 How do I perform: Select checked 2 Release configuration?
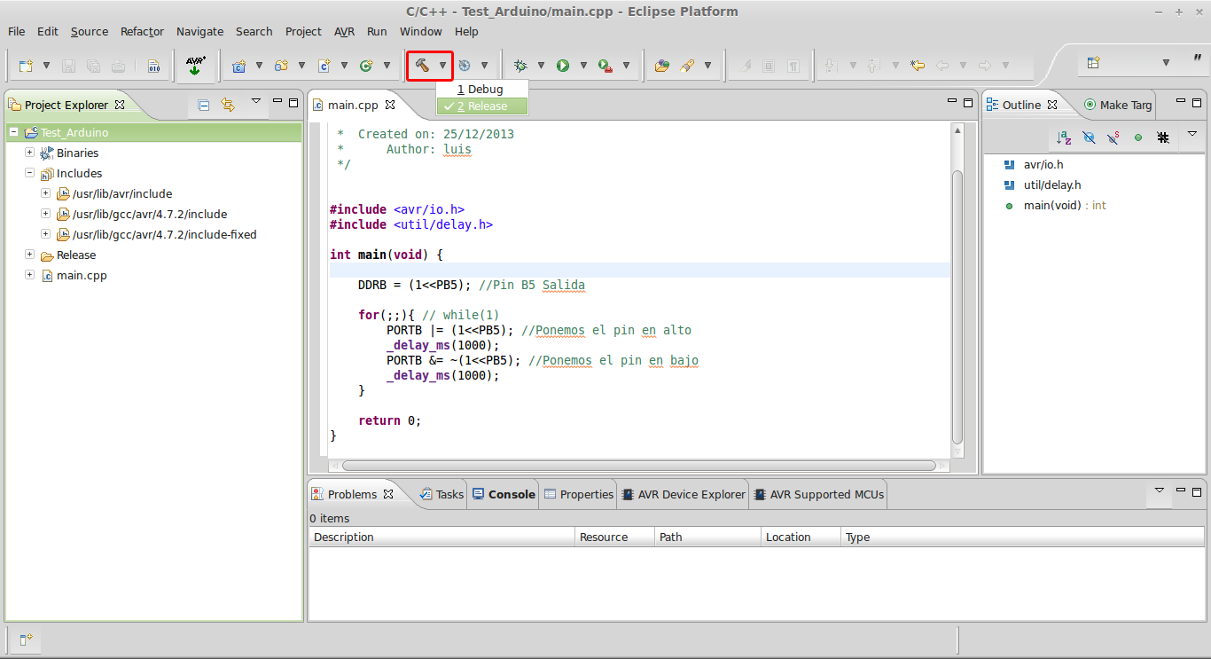[x=482, y=106]
